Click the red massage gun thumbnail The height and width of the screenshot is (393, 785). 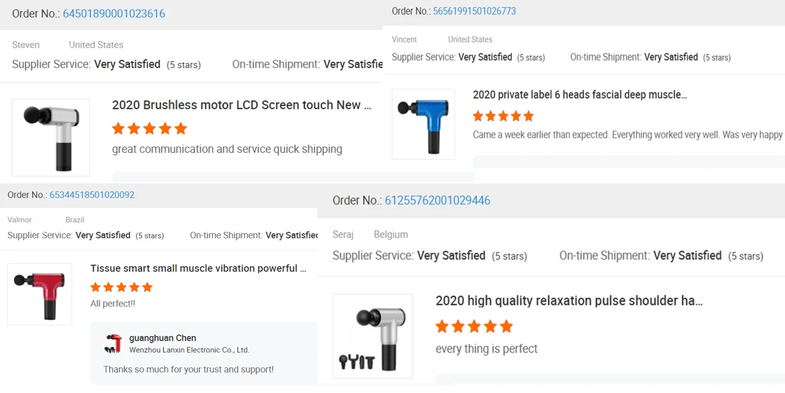pos(40,294)
